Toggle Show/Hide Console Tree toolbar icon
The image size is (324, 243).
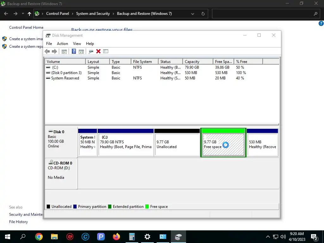(x=64, y=52)
